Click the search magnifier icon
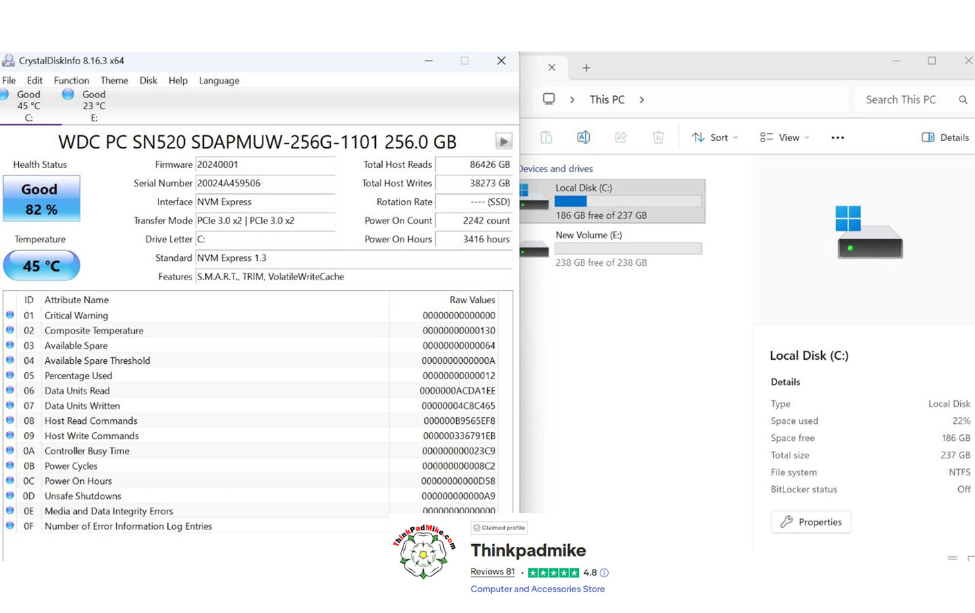Screen dimensions: 975x613 [963, 99]
